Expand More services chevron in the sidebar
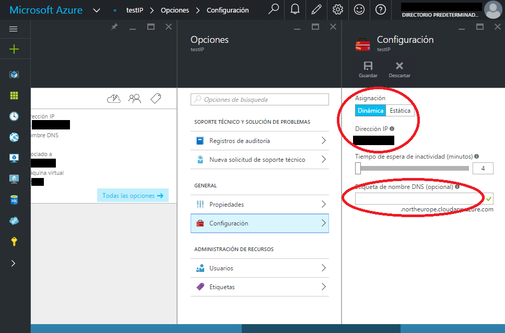This screenshot has height=333, width=505. 13,264
